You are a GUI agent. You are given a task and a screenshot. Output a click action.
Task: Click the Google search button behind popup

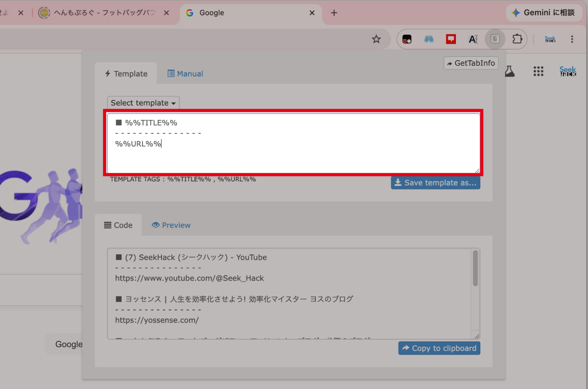coord(64,344)
